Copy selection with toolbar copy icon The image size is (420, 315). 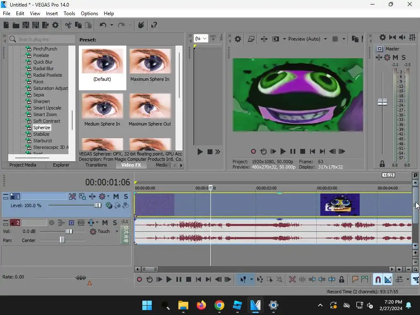click(78, 25)
